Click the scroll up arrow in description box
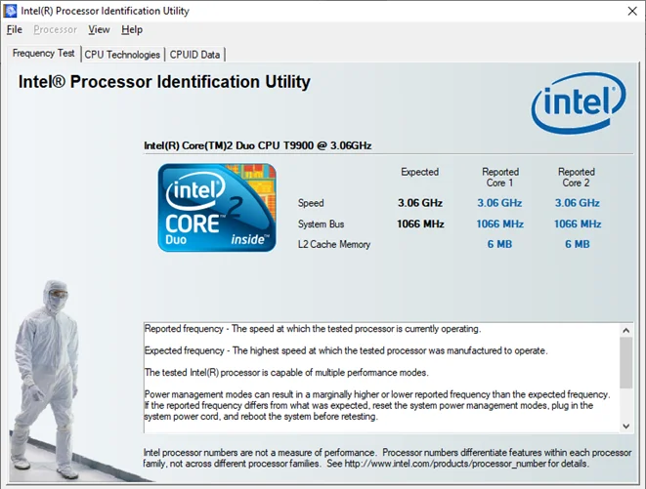646x489 pixels. point(626,331)
